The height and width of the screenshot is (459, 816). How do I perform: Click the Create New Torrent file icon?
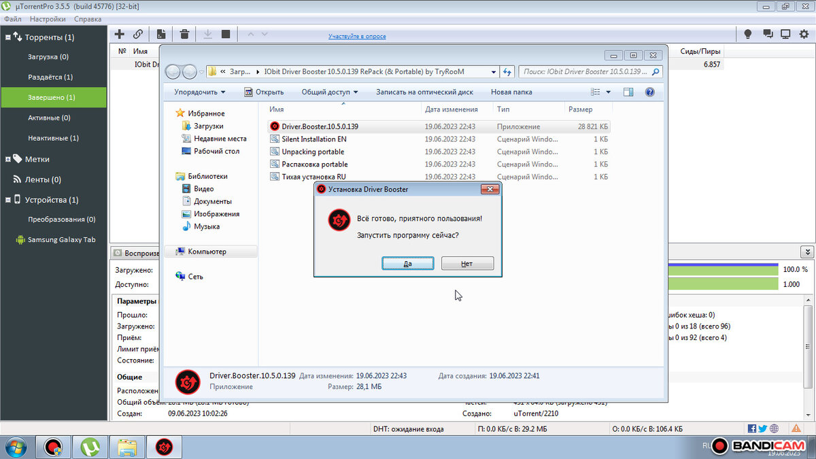(161, 34)
